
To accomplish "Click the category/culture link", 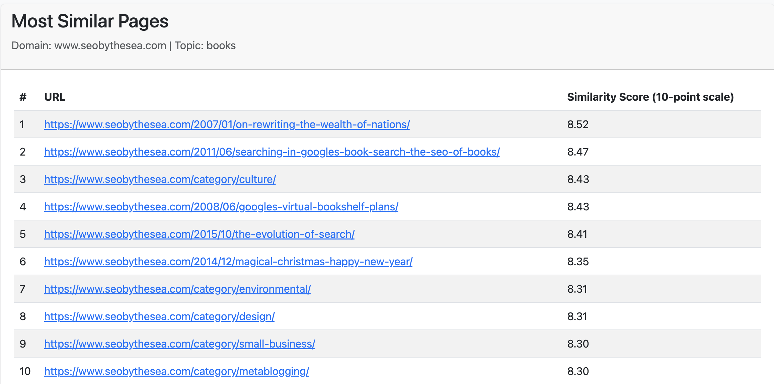I will (160, 179).
